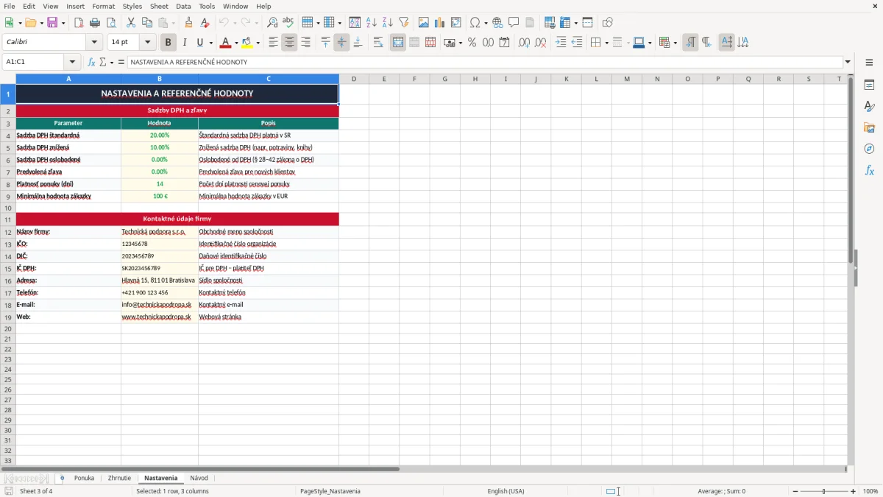Toggle Center Horizontally alignment
This screenshot has width=883, height=497.
tap(289, 43)
